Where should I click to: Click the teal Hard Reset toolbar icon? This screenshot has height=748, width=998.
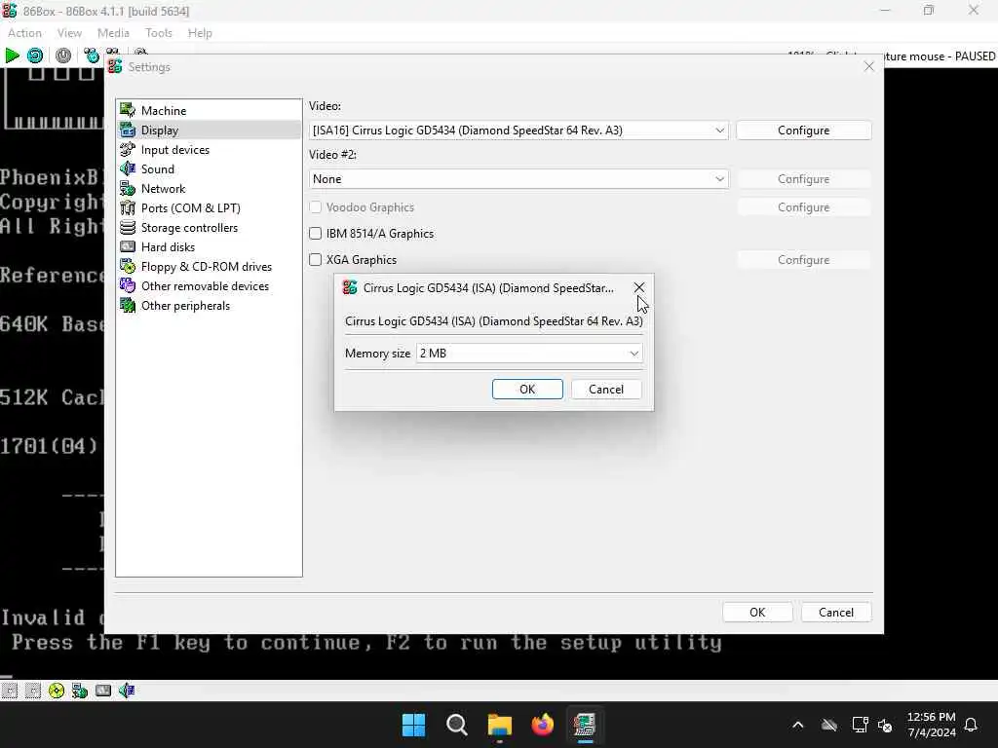point(35,56)
